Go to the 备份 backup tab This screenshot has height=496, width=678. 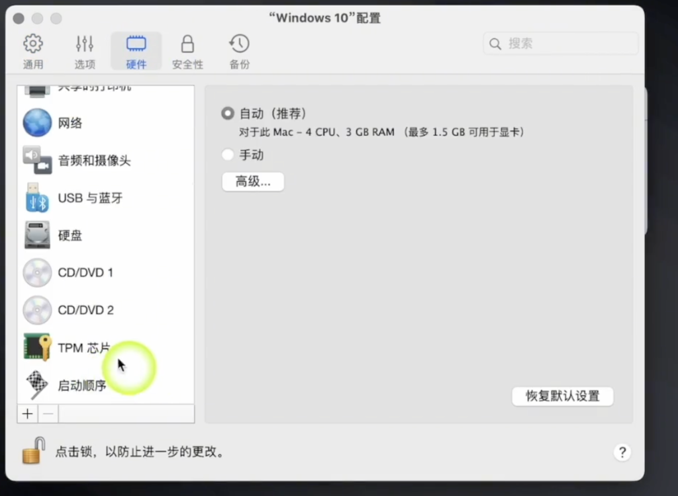tap(239, 52)
